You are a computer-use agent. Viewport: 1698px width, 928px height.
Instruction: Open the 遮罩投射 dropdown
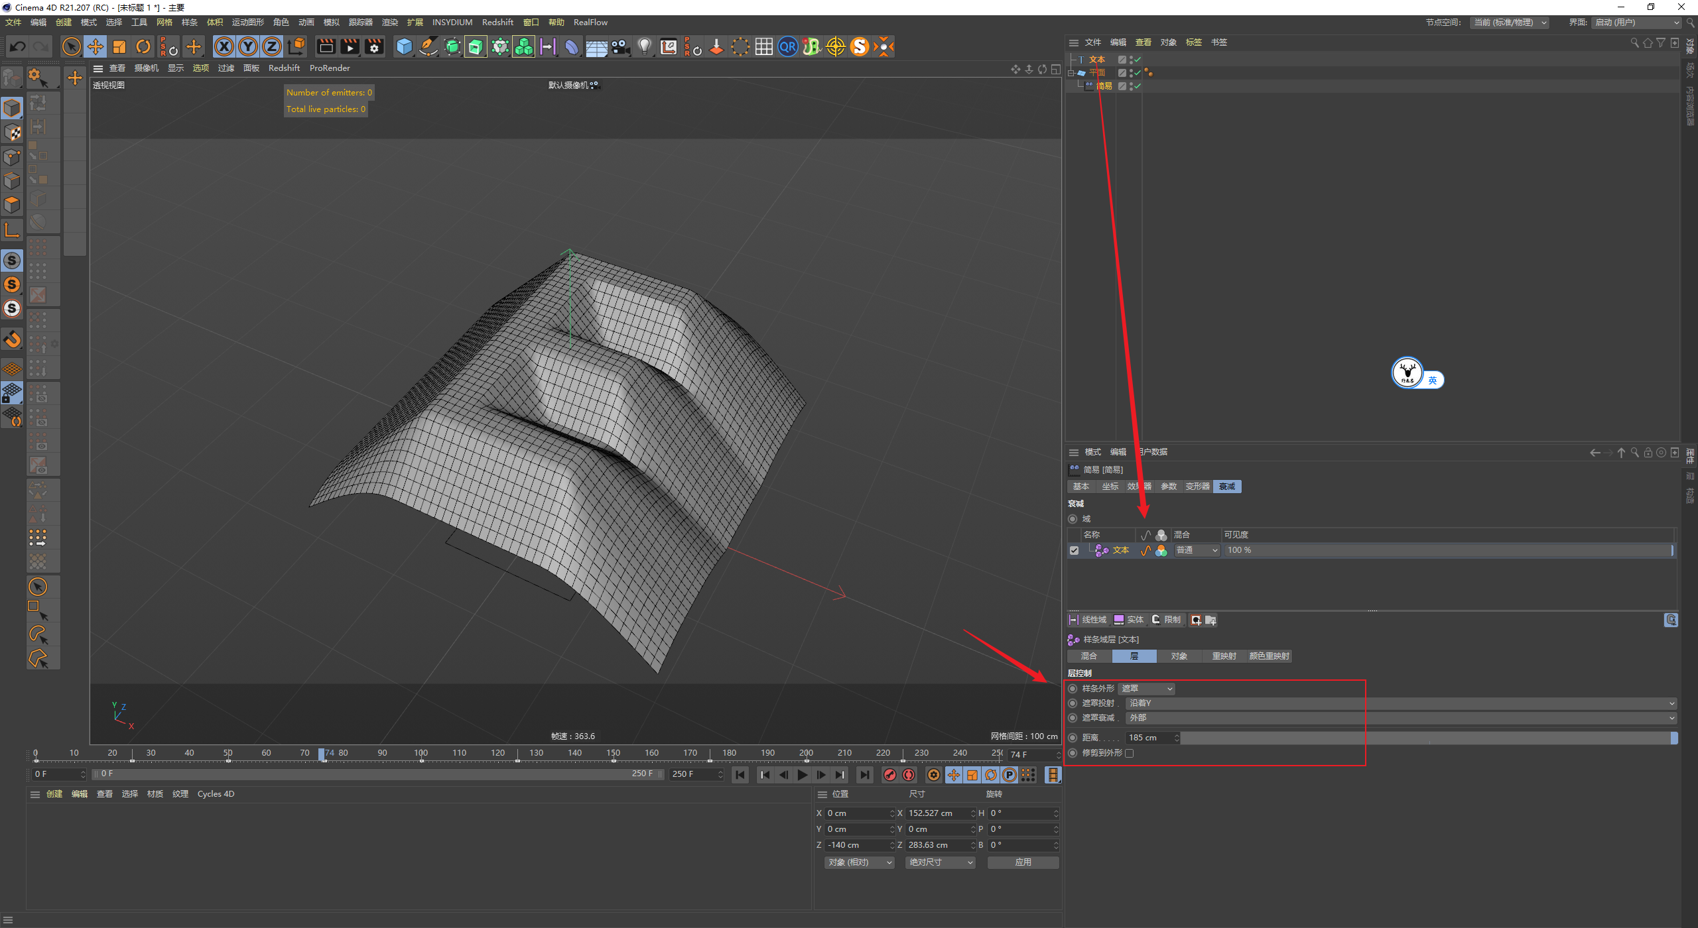pos(1401,703)
